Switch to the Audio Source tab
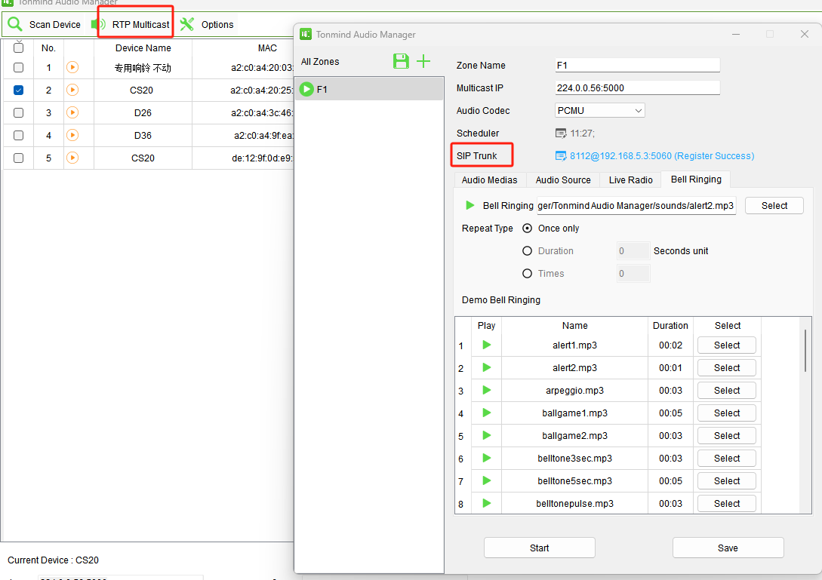This screenshot has height=580, width=822. click(563, 180)
